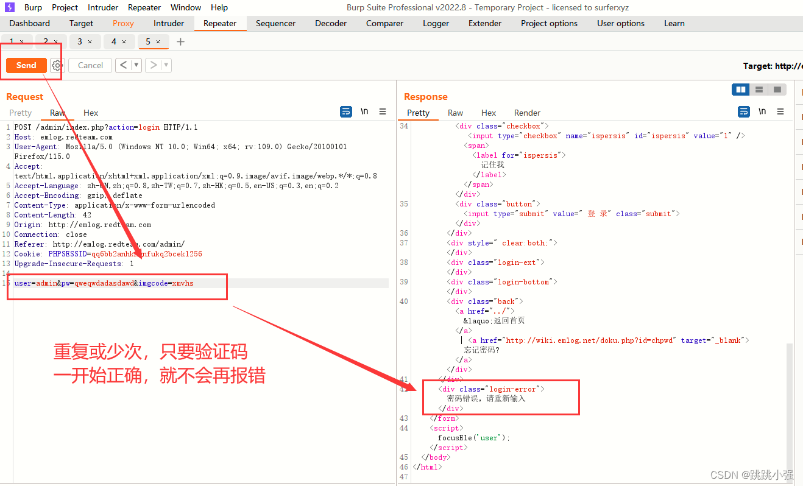The image size is (803, 486).
Task: Close Repeater tab 5
Action: pyautogui.click(x=158, y=41)
